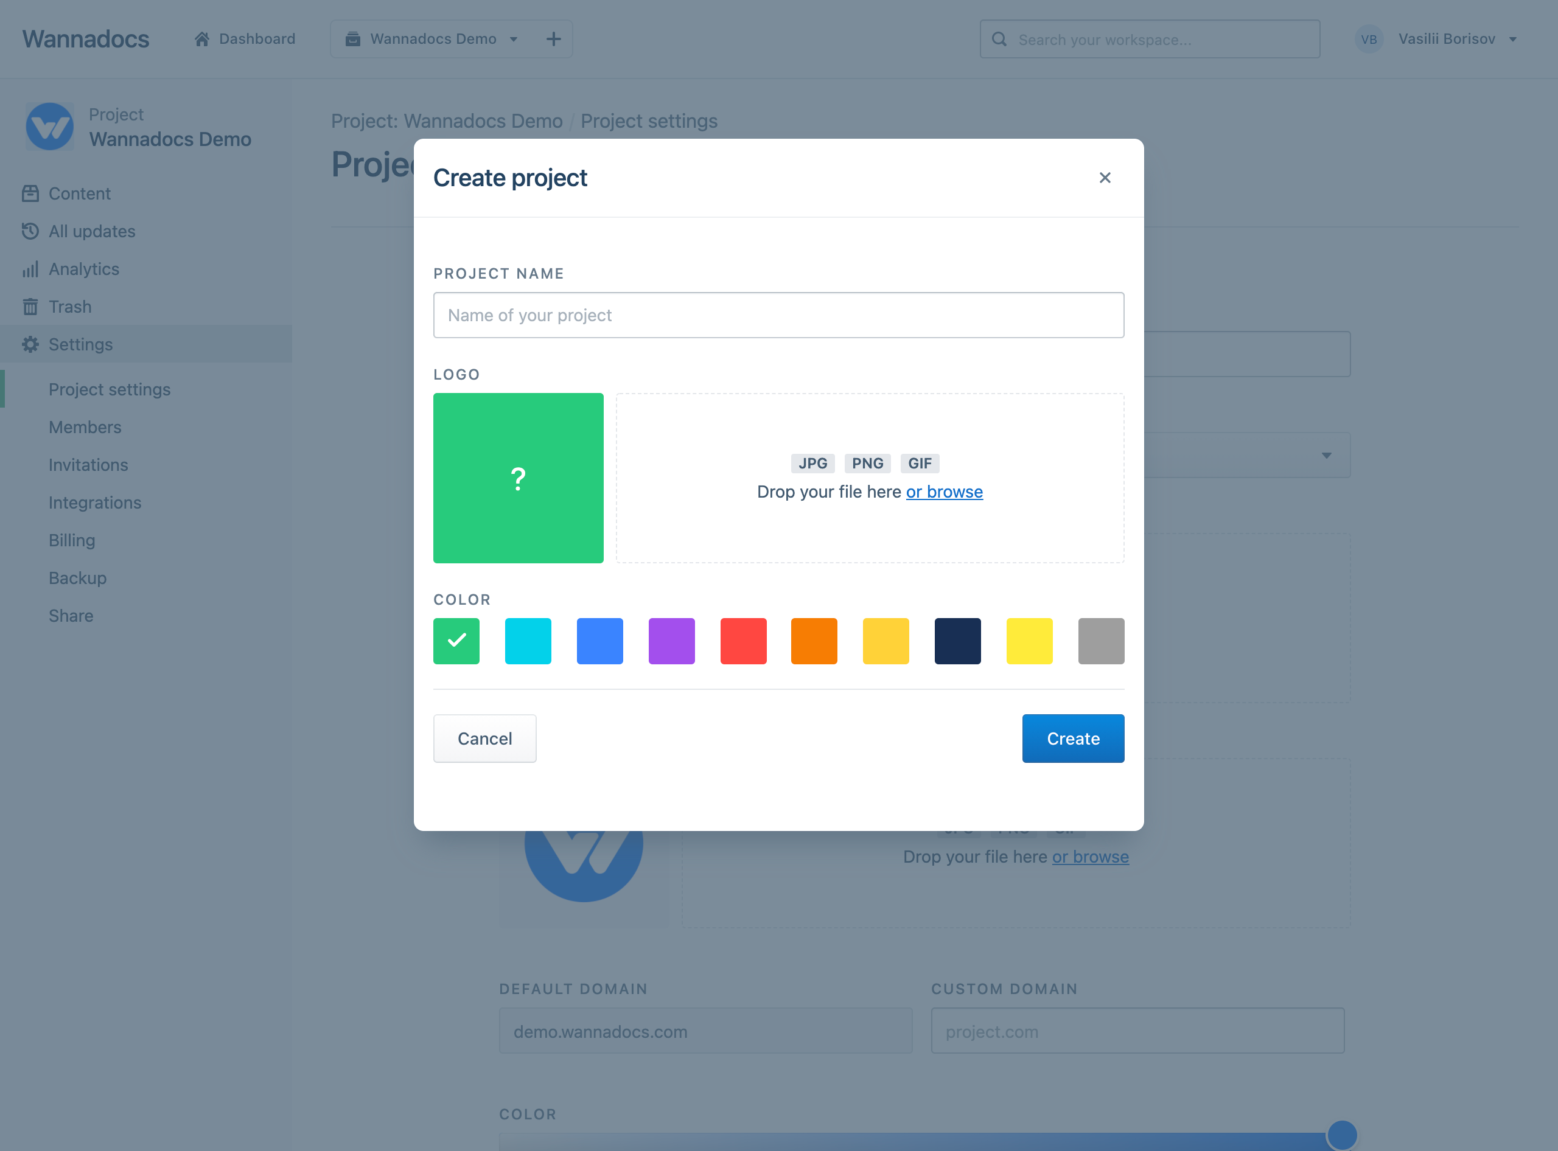Click the Settings gear icon
The height and width of the screenshot is (1151, 1558).
coord(30,344)
